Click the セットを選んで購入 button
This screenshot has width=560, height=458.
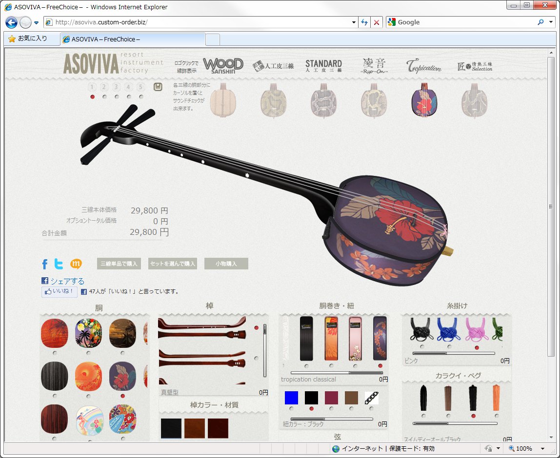click(173, 264)
